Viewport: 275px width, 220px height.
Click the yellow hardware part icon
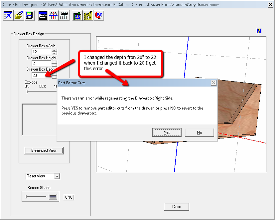click(88, 15)
